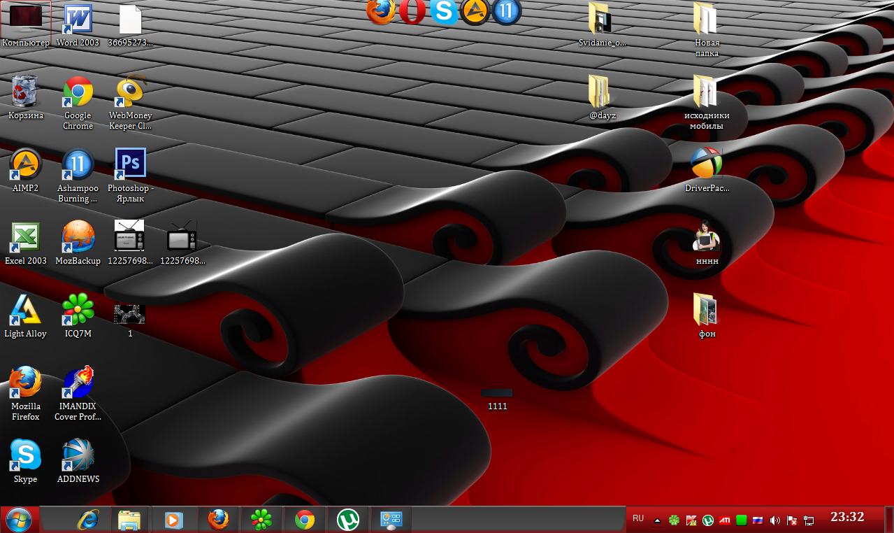This screenshot has width=894, height=533.
Task: Launch the DriverPac... desktop icon
Action: tap(707, 170)
